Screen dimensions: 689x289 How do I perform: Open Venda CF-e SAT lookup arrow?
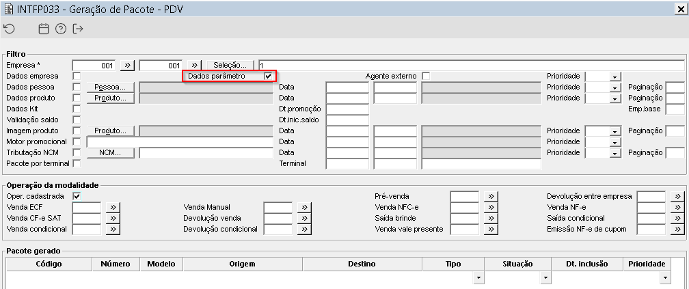point(113,219)
